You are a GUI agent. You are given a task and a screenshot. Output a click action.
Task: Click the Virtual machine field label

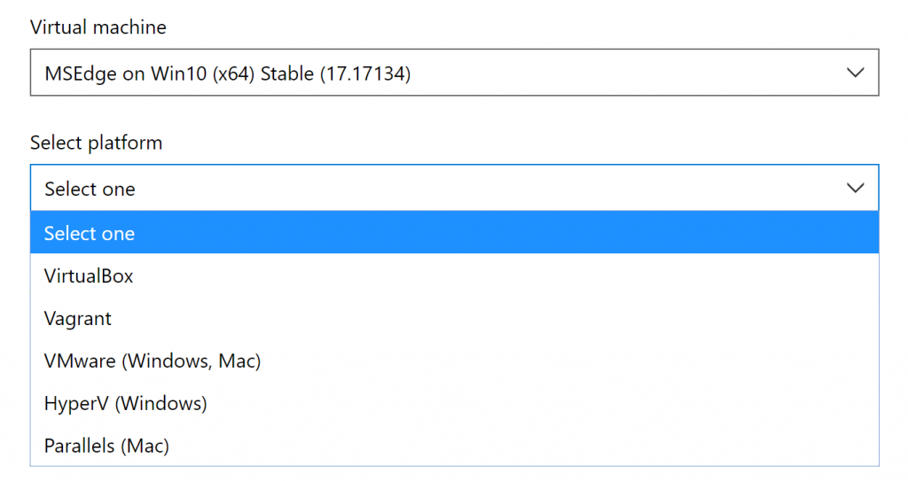click(98, 27)
